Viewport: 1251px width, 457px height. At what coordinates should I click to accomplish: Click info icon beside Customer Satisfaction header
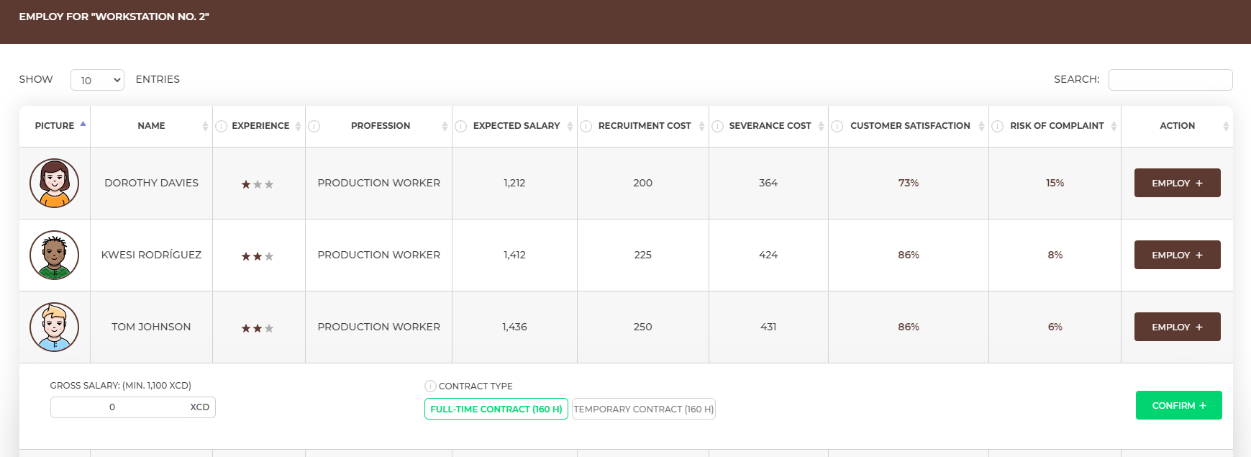pos(837,127)
